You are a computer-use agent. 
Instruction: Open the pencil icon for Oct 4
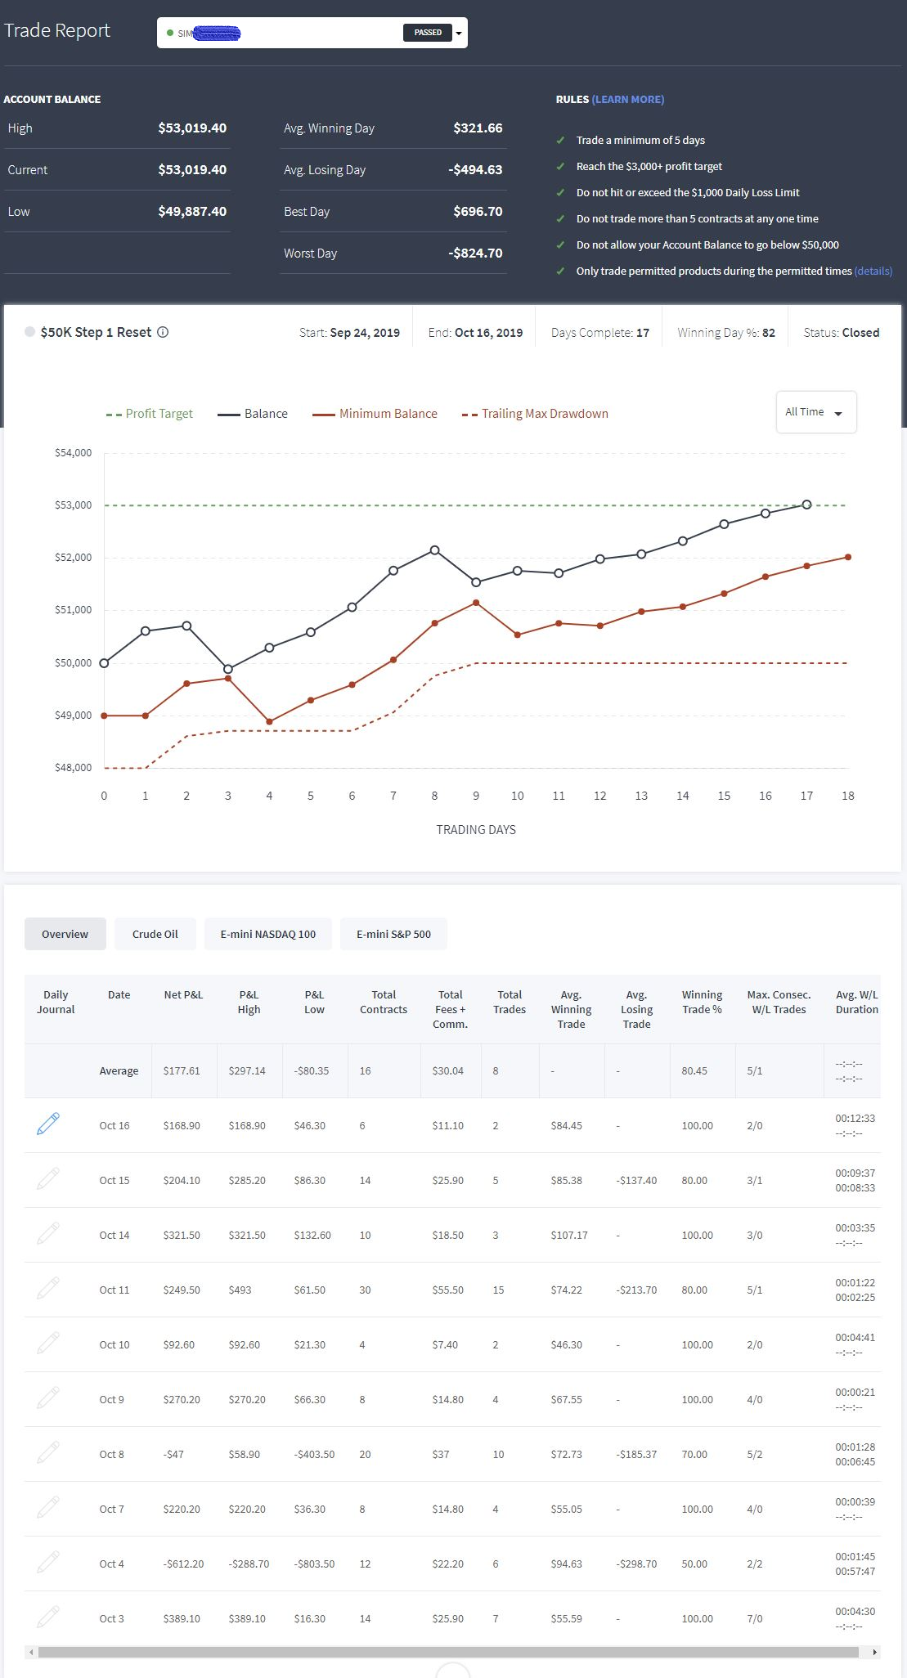(48, 1562)
